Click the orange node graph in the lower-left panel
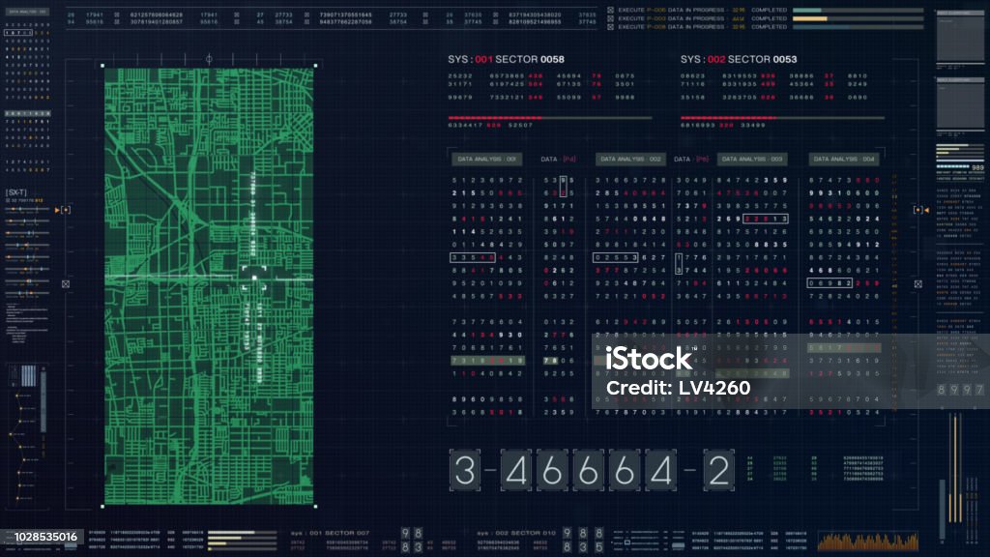This screenshot has width=990, height=557. tap(23, 445)
